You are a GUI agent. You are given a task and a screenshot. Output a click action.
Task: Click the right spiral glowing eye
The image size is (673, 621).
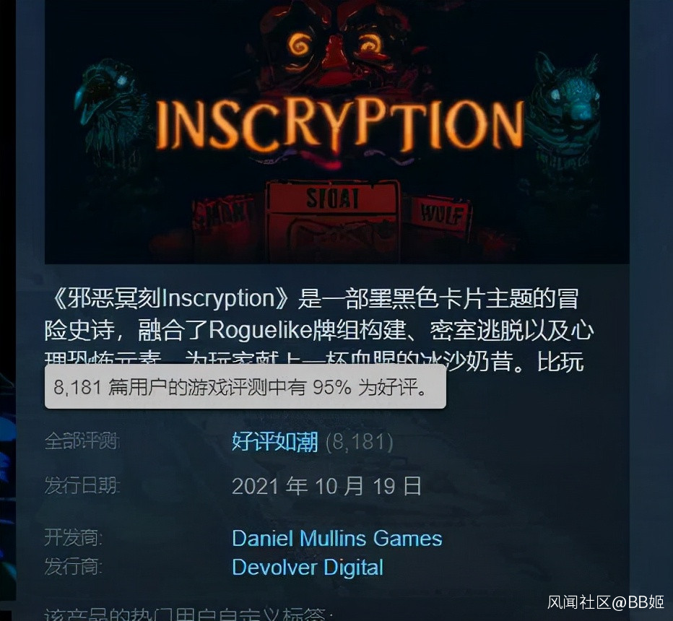click(x=368, y=45)
